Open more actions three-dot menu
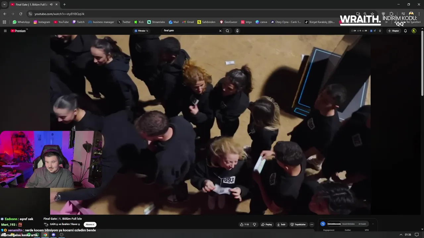This screenshot has height=238, width=424. [x=312, y=224]
